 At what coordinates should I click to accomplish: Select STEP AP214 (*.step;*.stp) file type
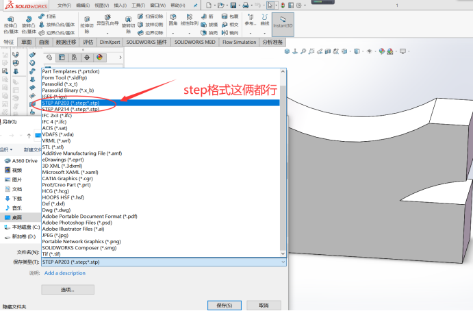(160, 110)
